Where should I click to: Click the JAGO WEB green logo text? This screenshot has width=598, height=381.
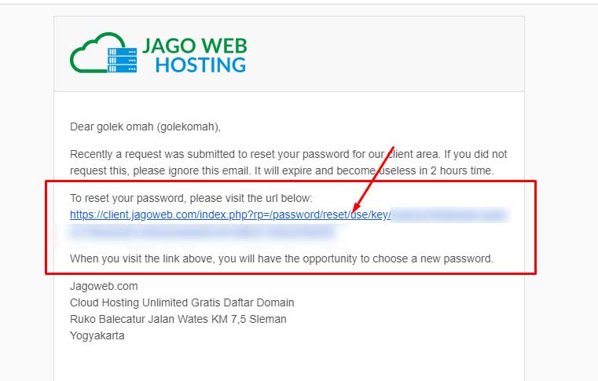(195, 46)
